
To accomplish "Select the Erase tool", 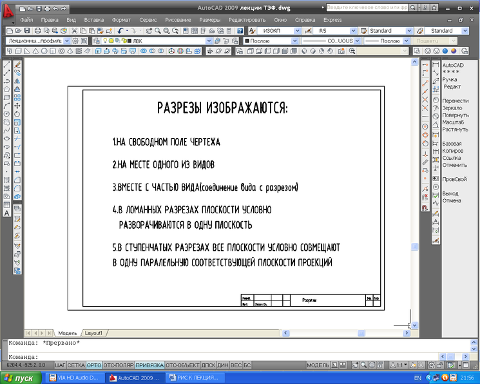I will [17, 65].
